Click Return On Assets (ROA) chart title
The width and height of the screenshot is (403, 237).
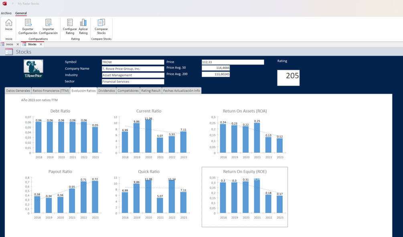[245, 111]
